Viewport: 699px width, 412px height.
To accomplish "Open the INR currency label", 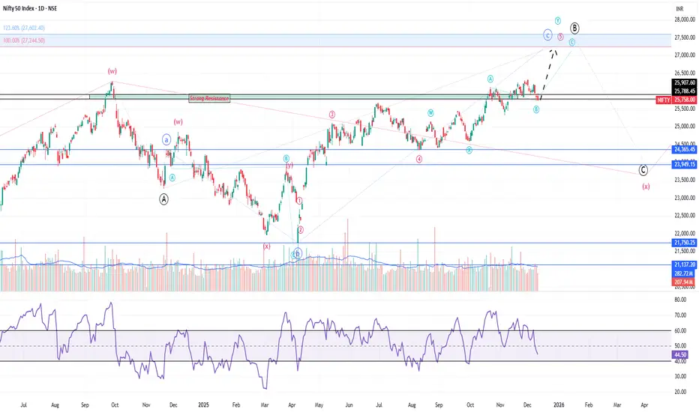I will [x=679, y=9].
